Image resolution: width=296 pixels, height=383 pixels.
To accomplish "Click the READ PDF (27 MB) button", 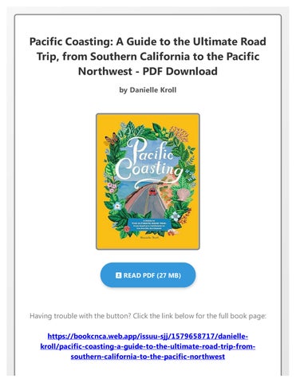I will click(148, 275).
